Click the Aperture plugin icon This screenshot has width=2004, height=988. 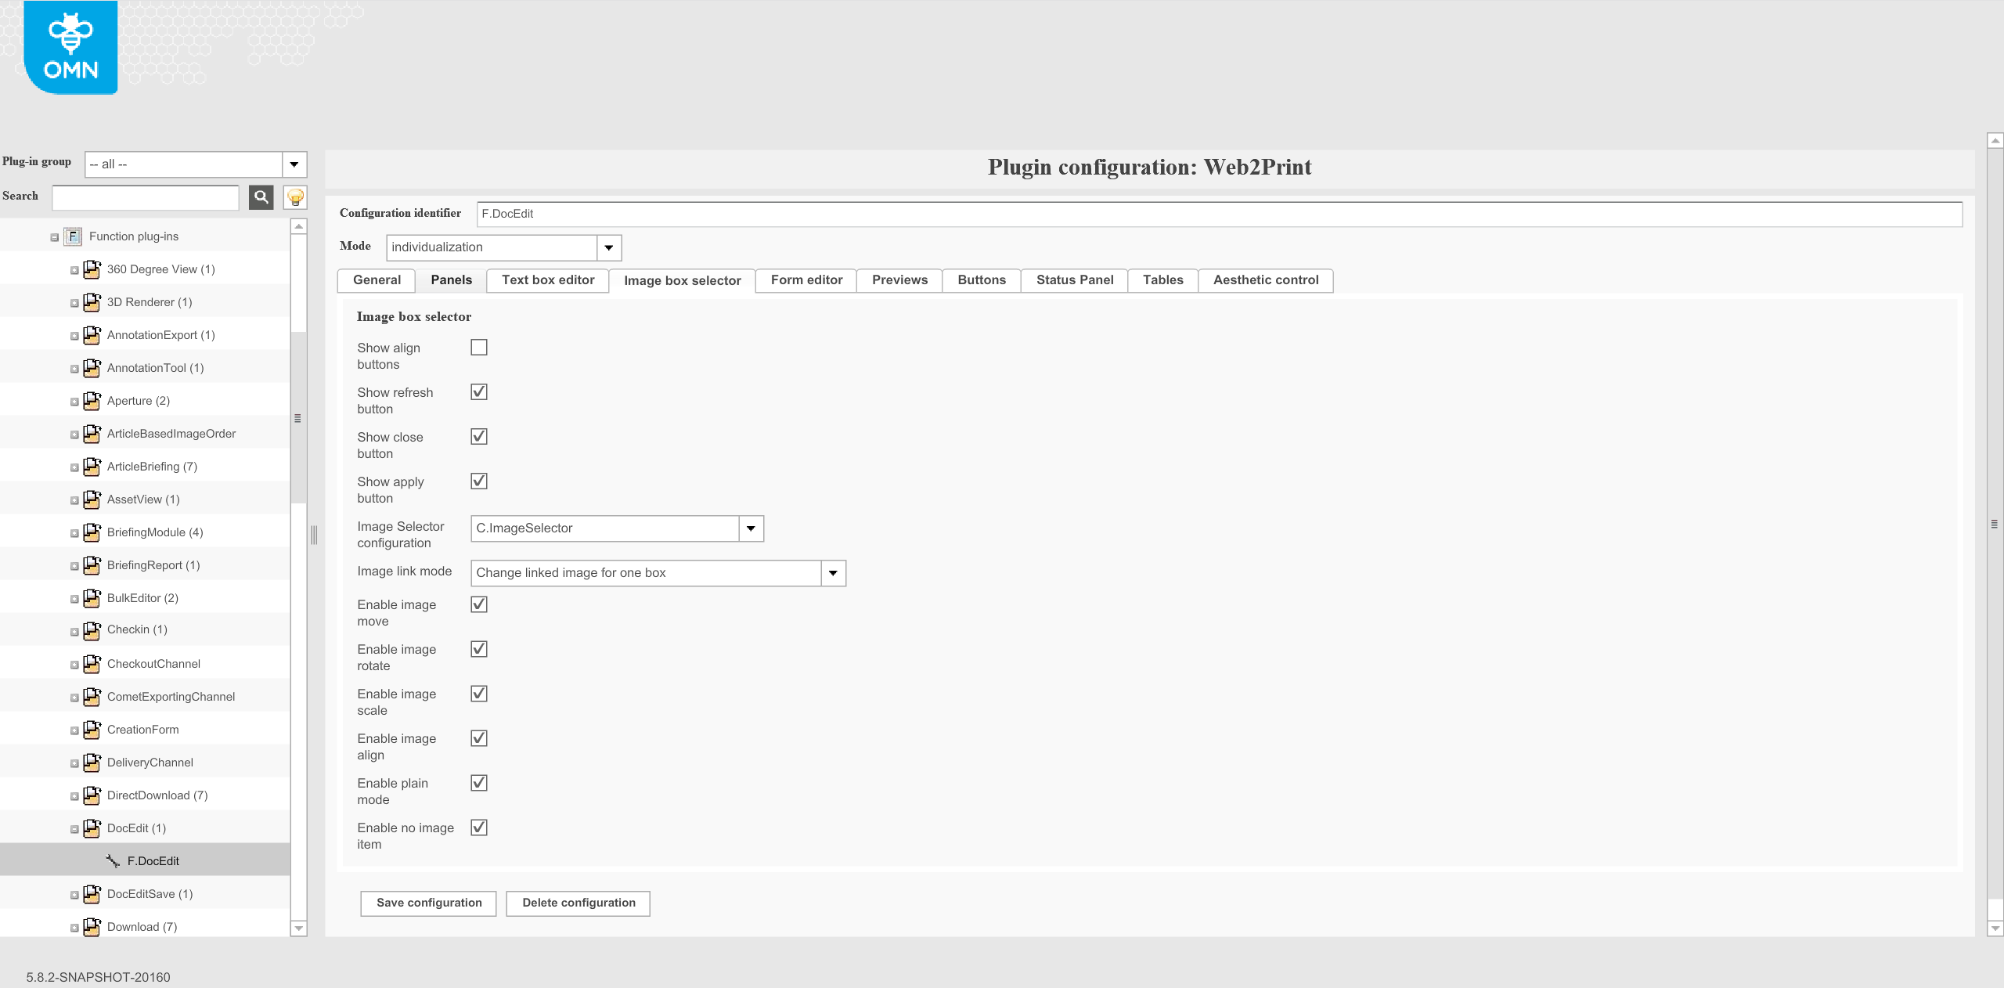click(92, 400)
